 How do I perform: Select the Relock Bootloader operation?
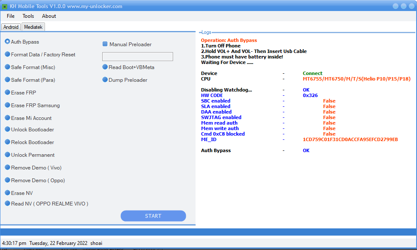pos(7,142)
